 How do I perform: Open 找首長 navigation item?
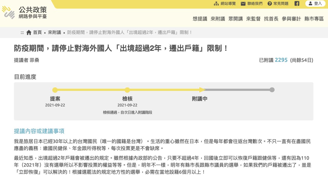click(271, 19)
